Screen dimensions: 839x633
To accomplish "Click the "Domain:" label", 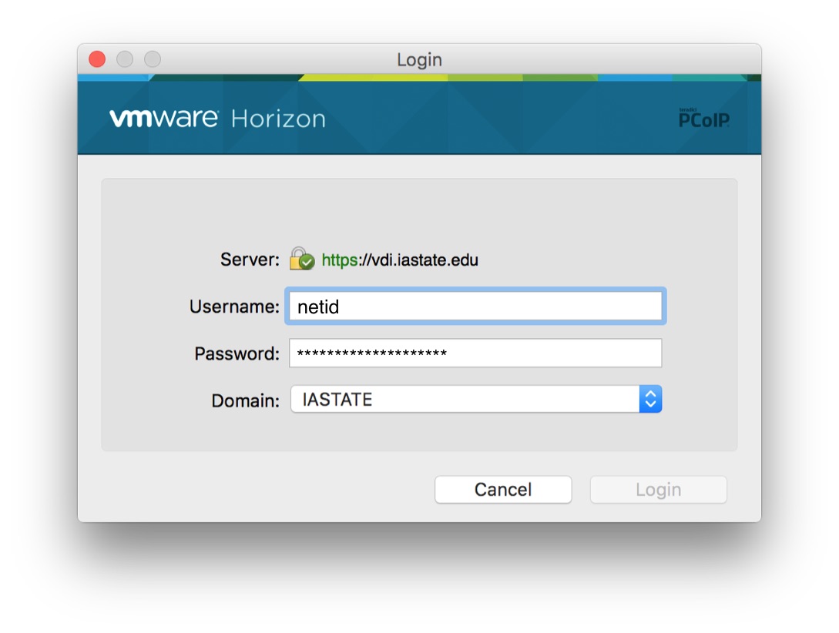I will point(246,400).
